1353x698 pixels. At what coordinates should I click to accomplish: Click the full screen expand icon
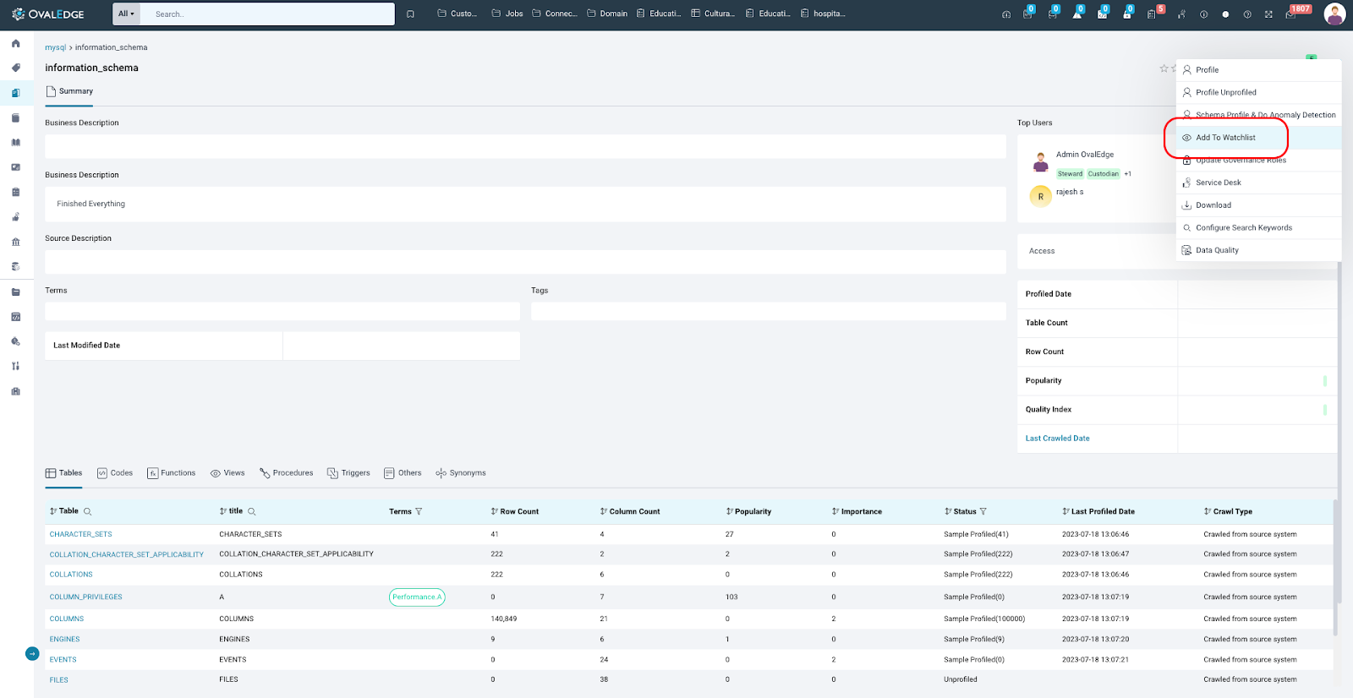tap(1268, 14)
